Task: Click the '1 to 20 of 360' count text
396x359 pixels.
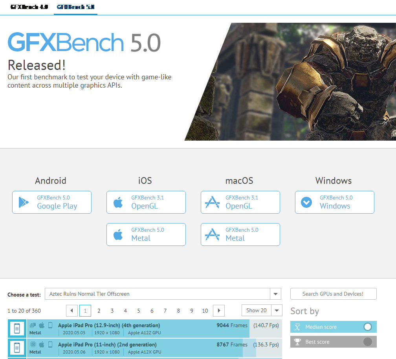Action: 24,311
